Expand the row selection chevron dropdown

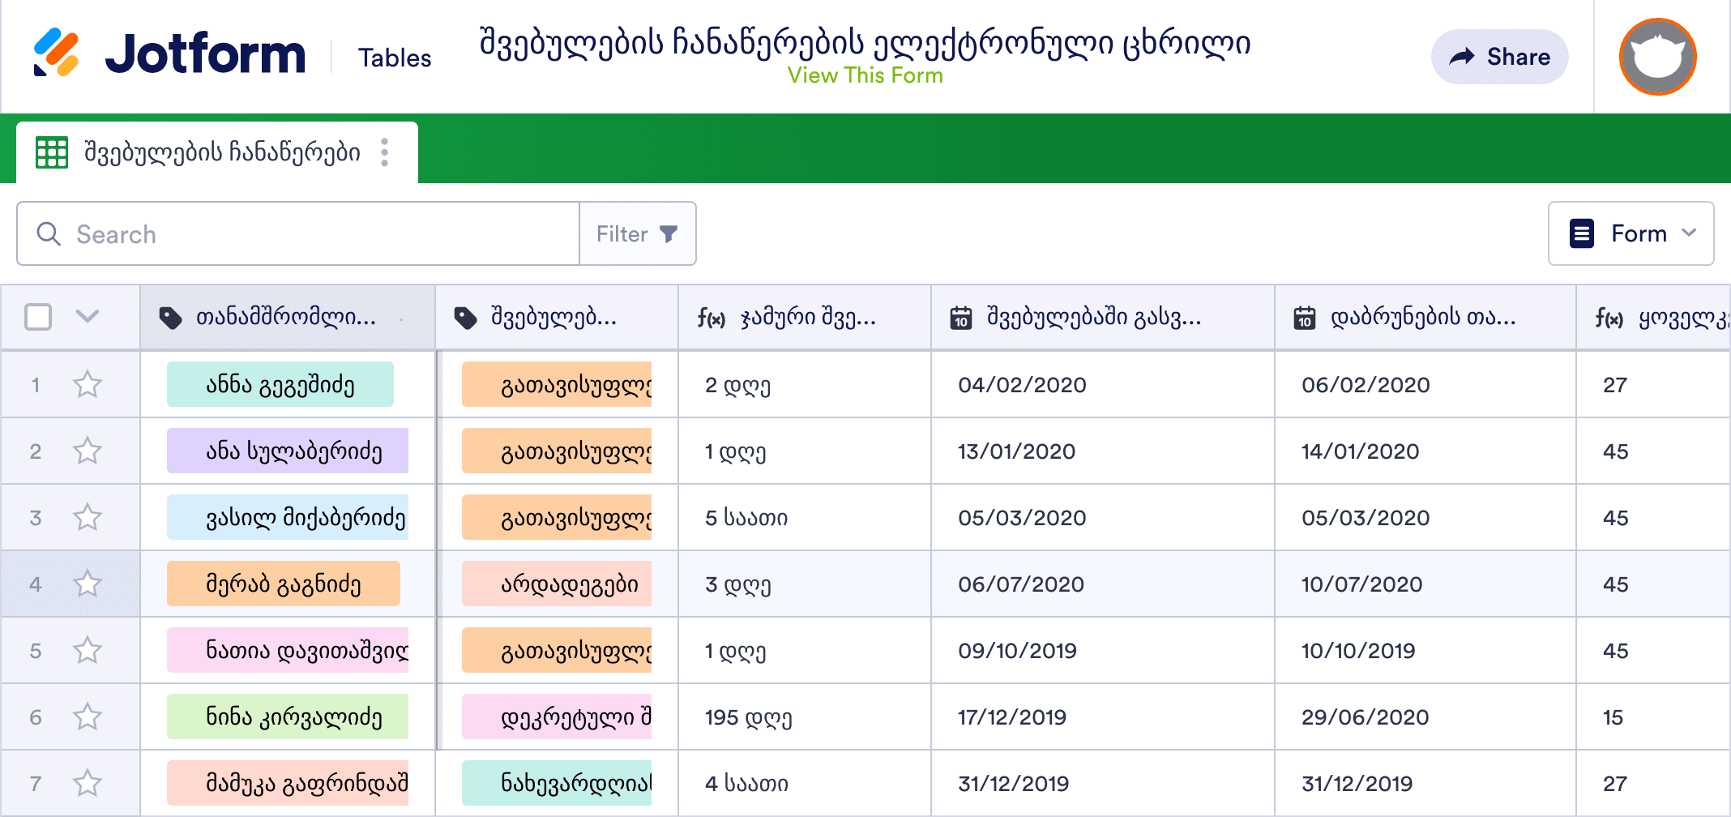coord(88,316)
